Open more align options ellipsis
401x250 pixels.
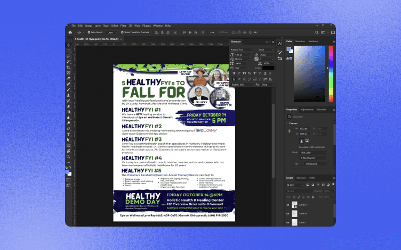tap(212, 32)
